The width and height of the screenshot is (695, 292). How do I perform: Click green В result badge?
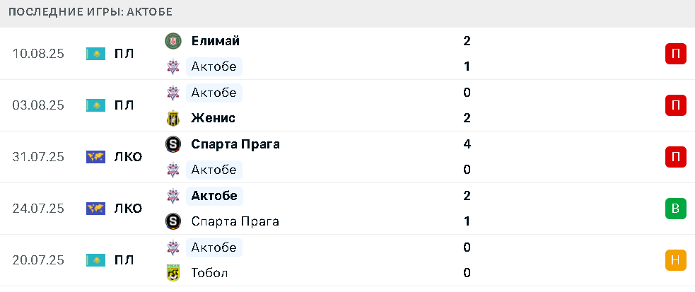click(x=675, y=209)
